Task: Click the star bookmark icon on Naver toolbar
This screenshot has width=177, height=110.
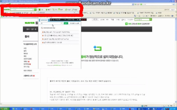Action: pos(46,10)
